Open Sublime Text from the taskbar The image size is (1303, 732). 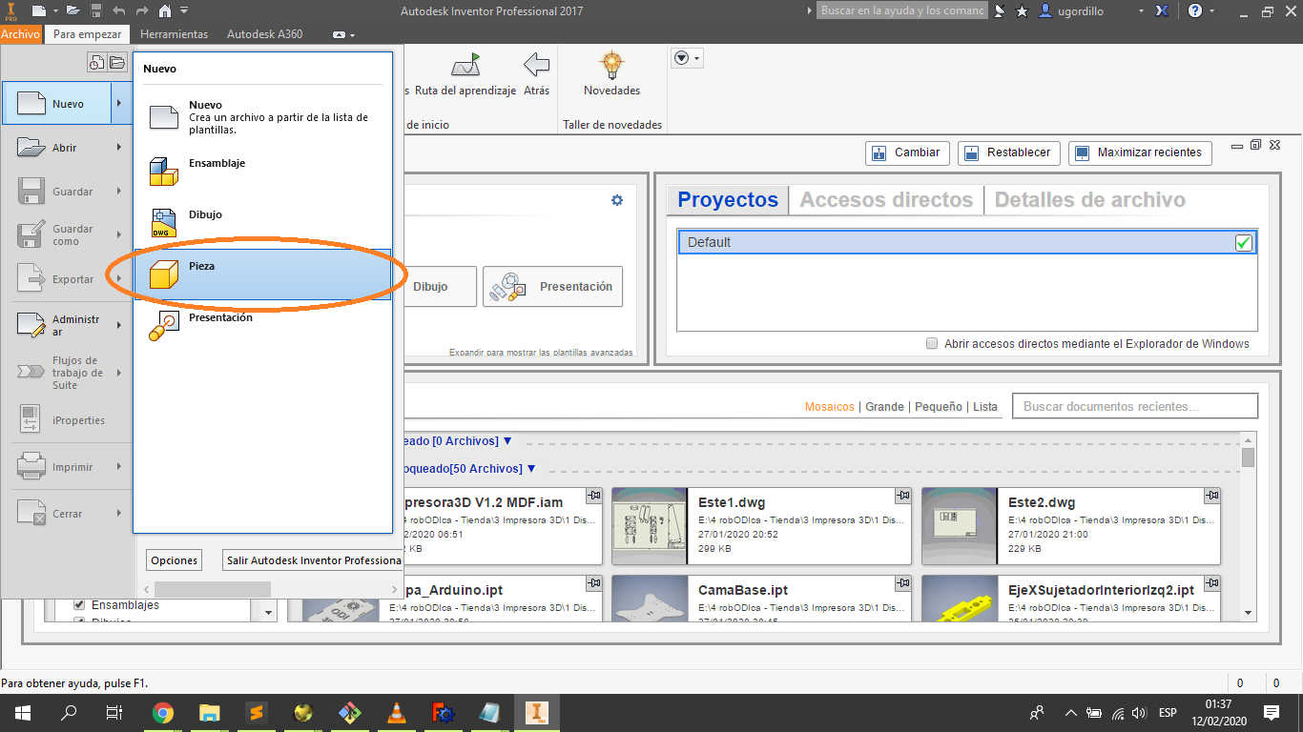[x=256, y=712]
